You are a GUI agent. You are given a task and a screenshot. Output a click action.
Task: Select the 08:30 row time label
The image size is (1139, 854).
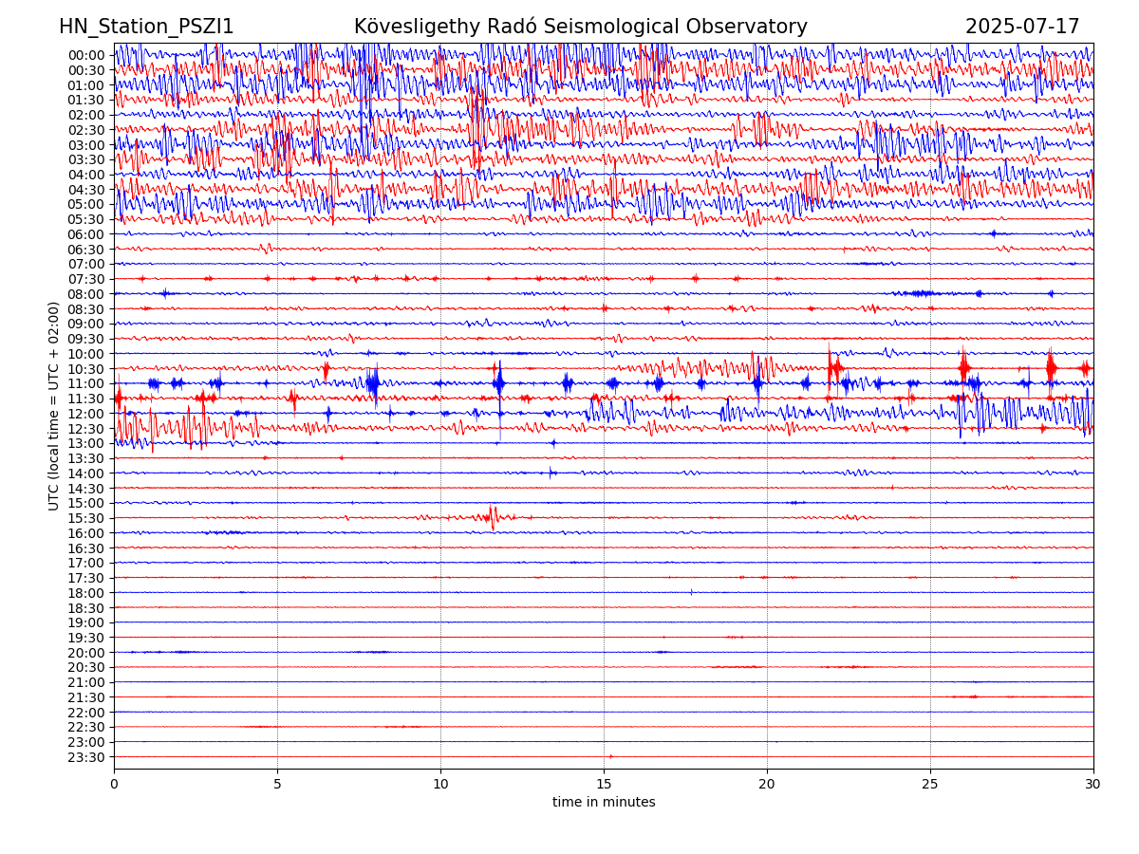click(86, 309)
